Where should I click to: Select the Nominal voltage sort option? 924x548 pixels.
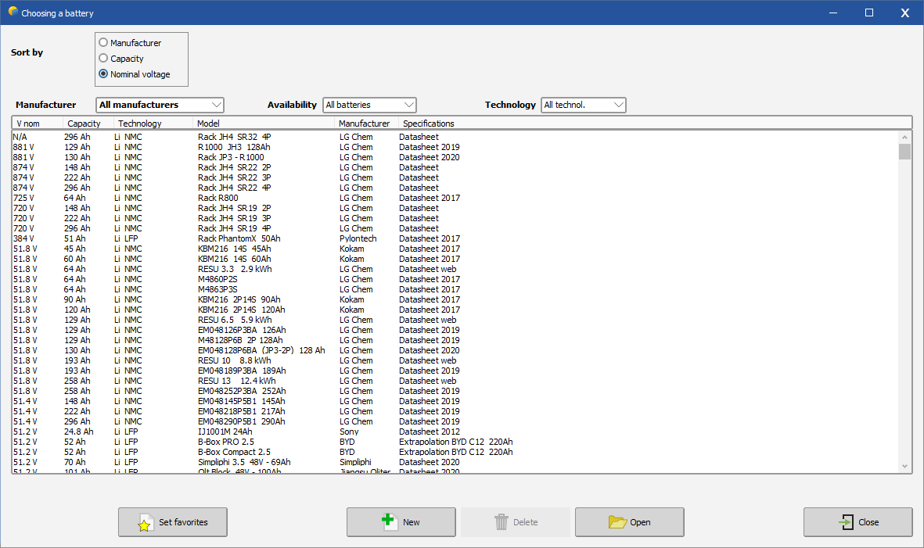point(104,73)
